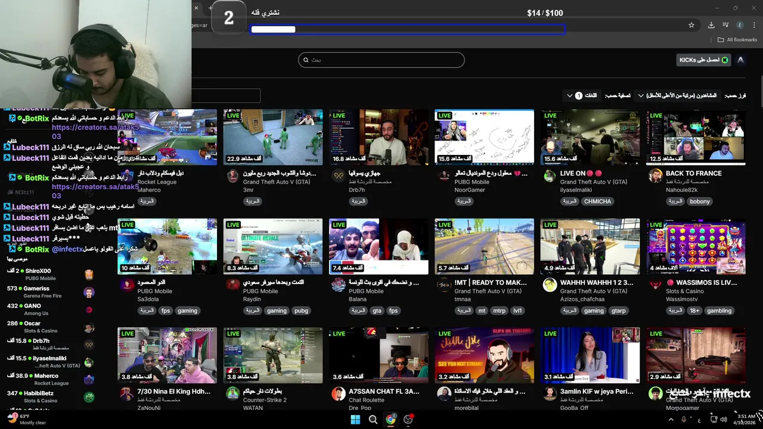
Task: Open ilyaselmaliki channel avatar
Action: click(x=550, y=176)
